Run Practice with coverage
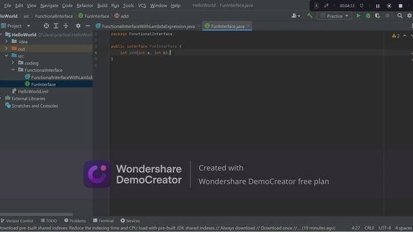413x232 pixels. (x=378, y=16)
